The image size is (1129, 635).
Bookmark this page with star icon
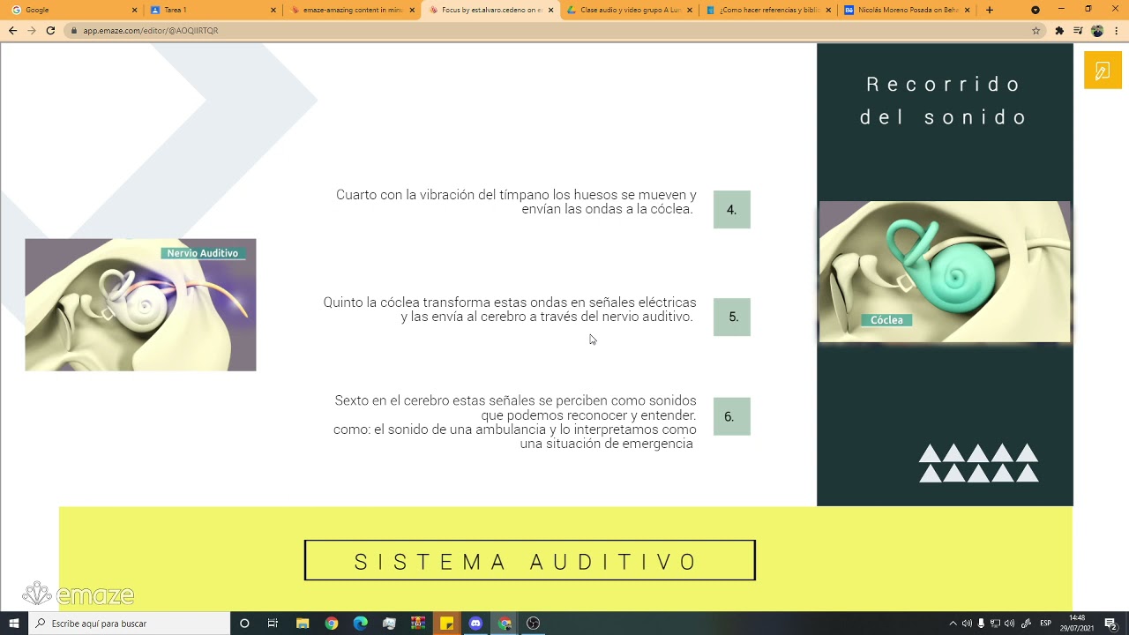pos(1036,30)
